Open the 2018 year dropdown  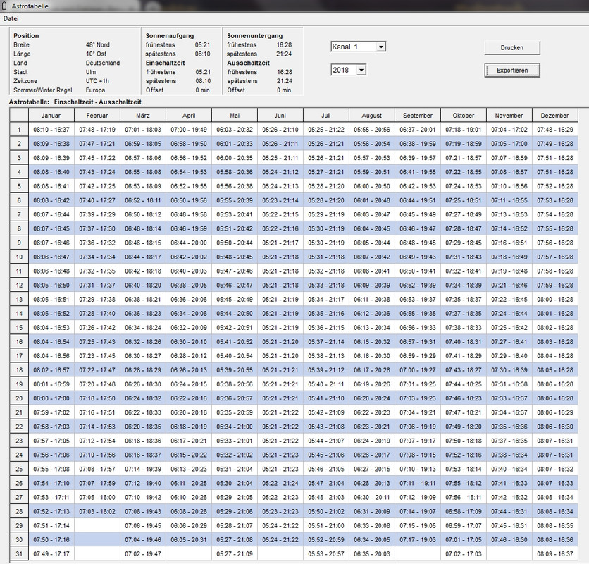coord(361,70)
